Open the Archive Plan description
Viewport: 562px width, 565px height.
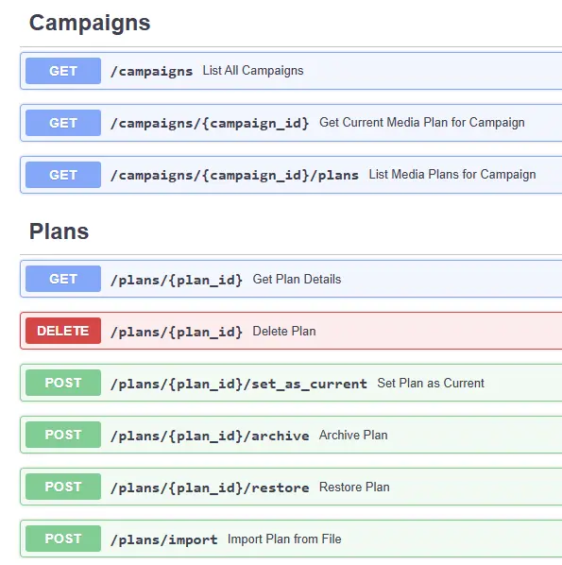353,435
